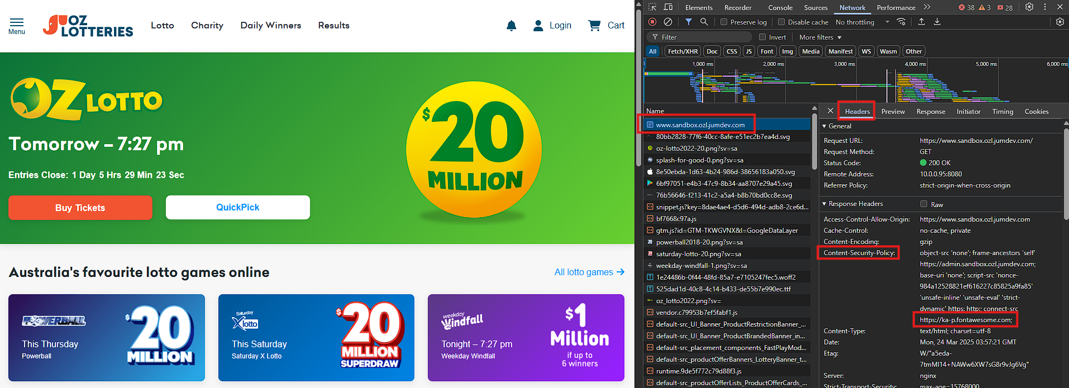Open the Powerball This Thursday card
This screenshot has height=388, width=1069.
[x=107, y=338]
